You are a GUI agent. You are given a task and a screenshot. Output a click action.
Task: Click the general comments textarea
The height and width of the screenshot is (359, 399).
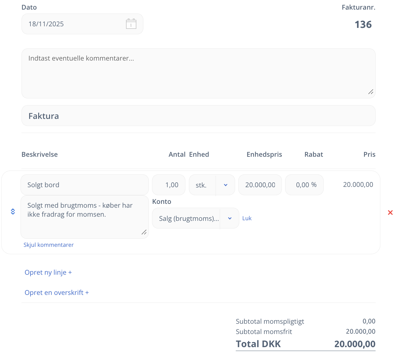click(198, 73)
